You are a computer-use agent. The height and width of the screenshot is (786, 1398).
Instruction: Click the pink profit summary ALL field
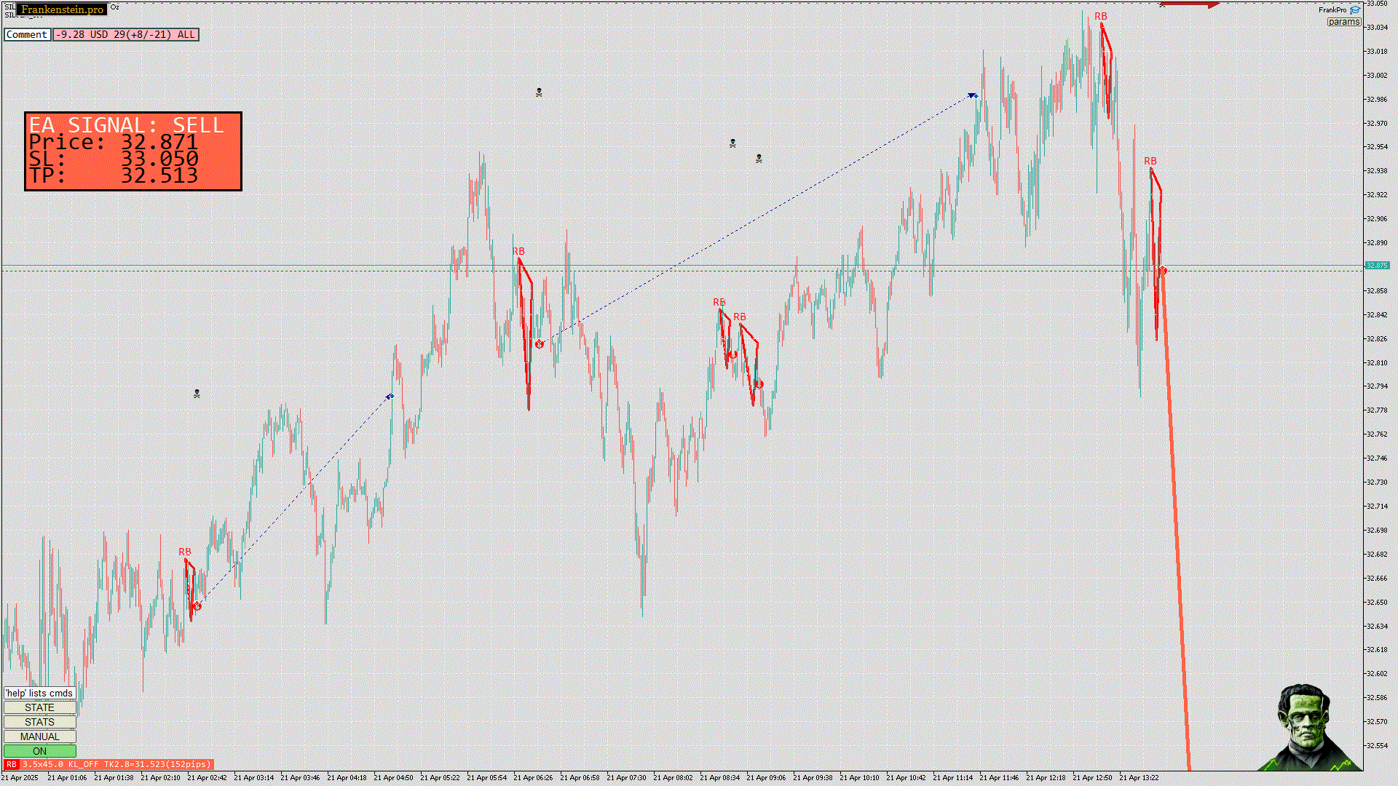(125, 34)
